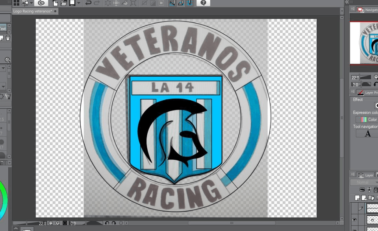This screenshot has width=378, height=231.
Task: Expand the dropdown arrow beside Save icon
Action: pyautogui.click(x=79, y=3)
